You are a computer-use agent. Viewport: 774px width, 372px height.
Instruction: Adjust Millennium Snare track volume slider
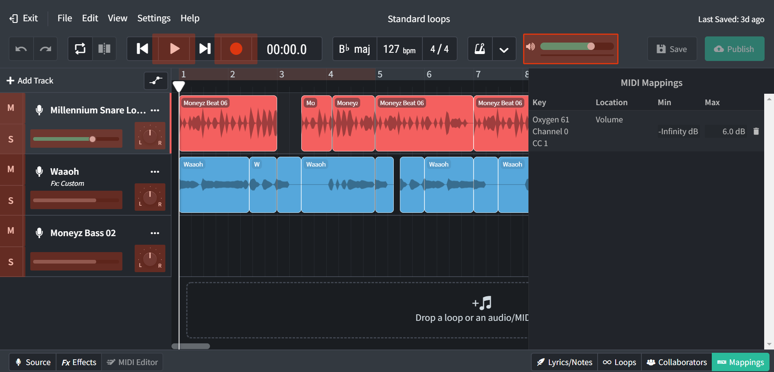pos(76,139)
